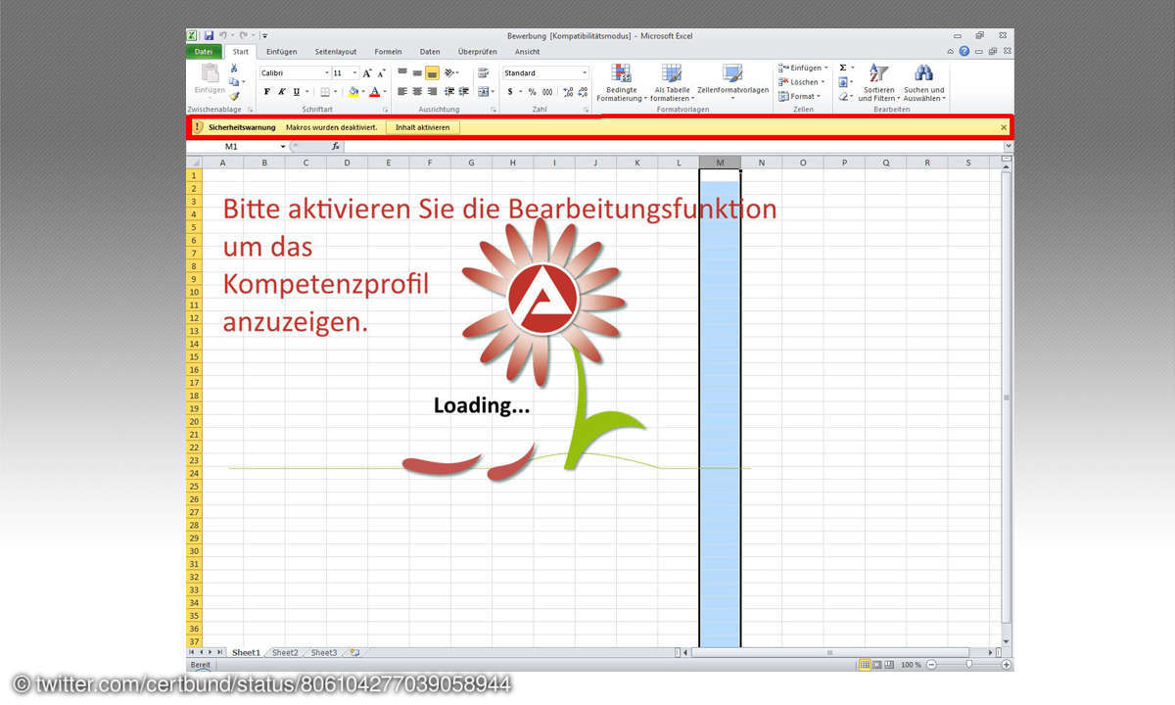Switch to the Daten ribbon tab
This screenshot has width=1175, height=705.
pos(430,51)
